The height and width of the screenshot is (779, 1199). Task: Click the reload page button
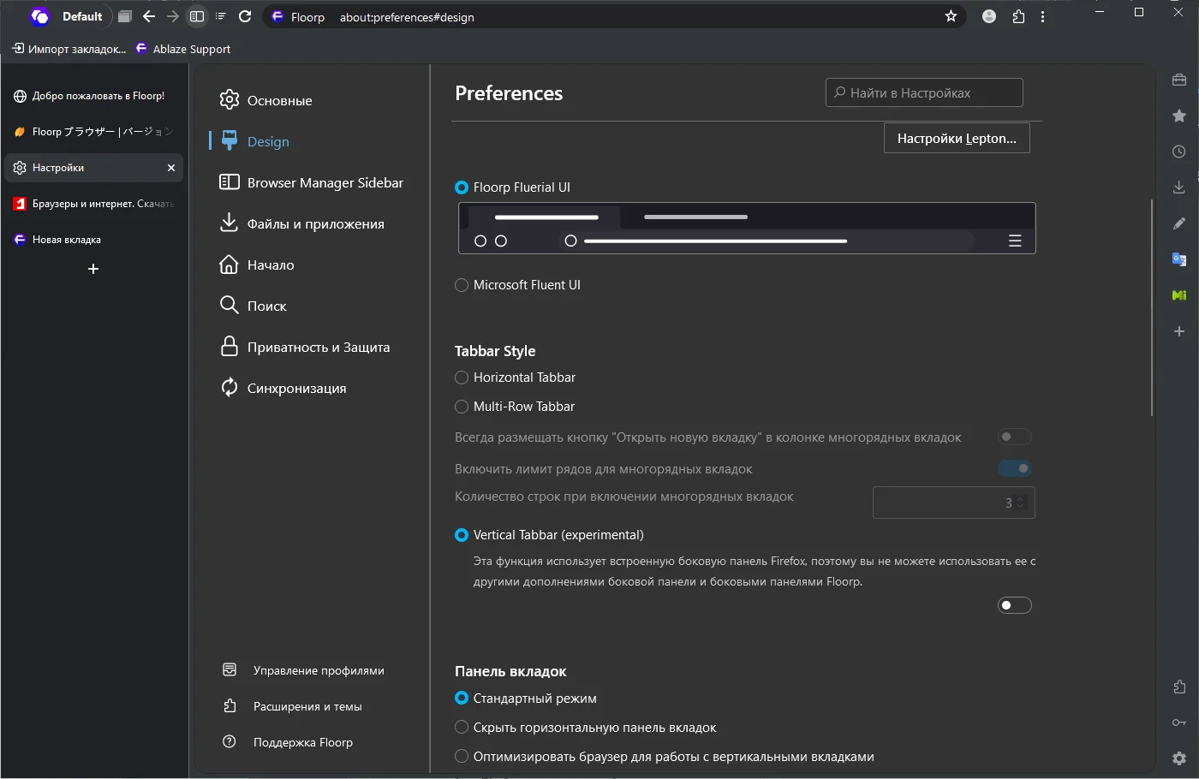(245, 16)
